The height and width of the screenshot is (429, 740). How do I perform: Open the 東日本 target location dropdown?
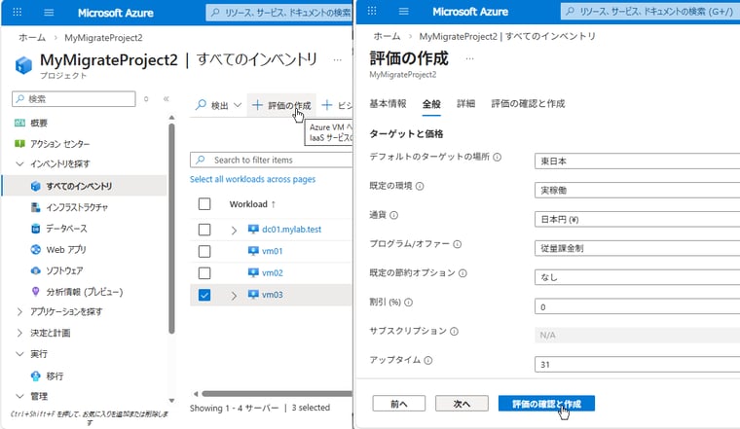(637, 161)
